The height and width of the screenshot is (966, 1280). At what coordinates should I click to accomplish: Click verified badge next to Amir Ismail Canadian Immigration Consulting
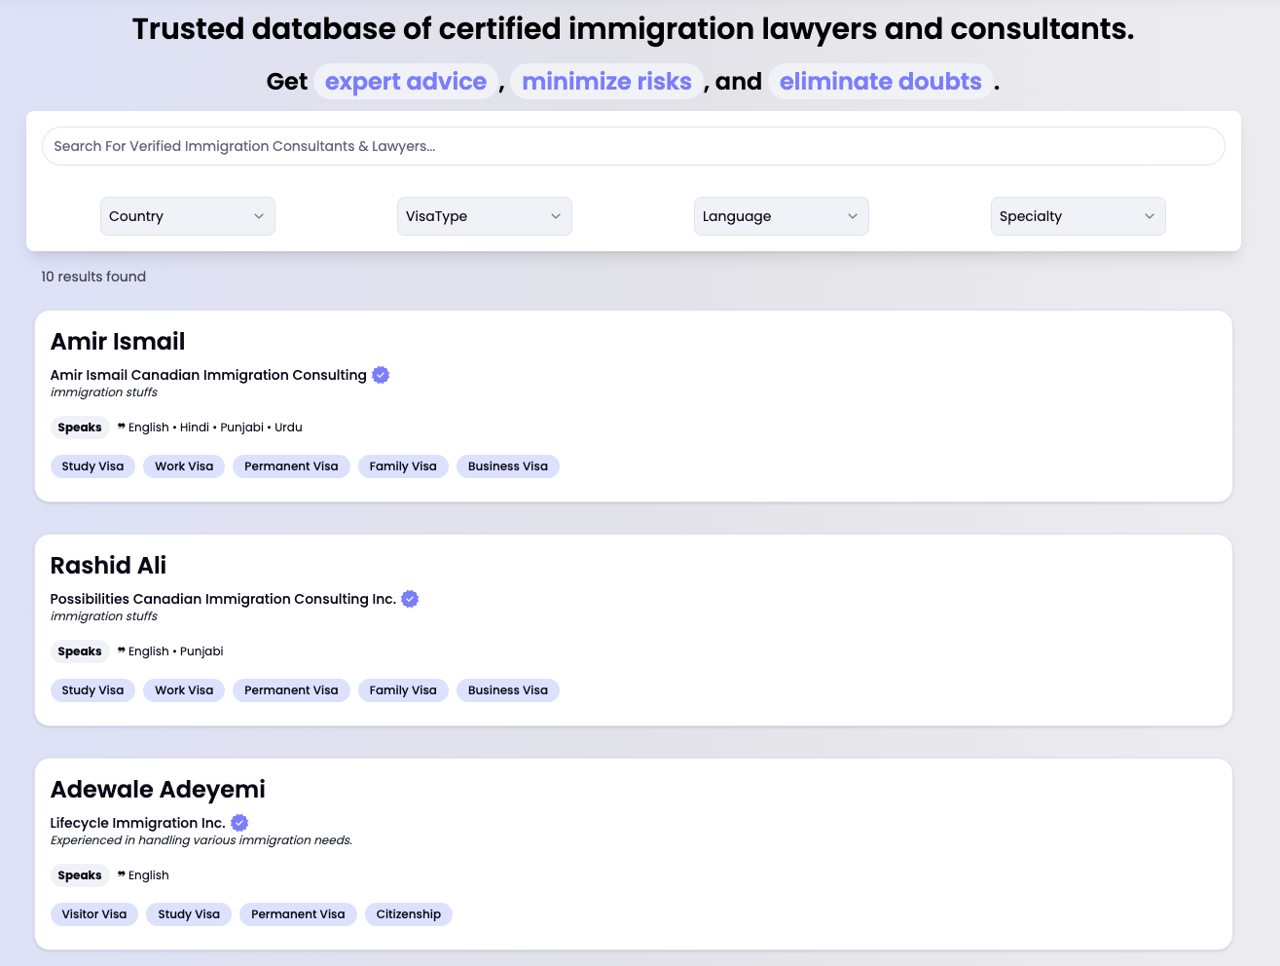click(381, 375)
